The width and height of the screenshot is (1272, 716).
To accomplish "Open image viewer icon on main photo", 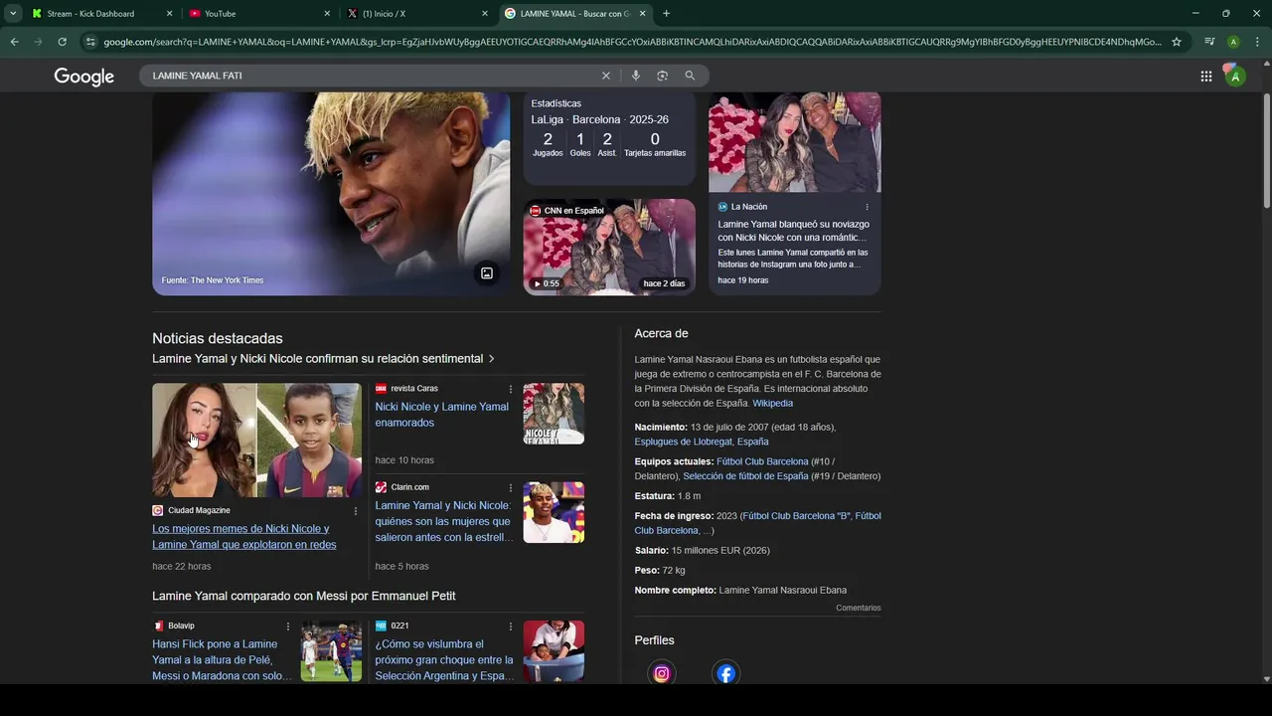I will click(x=487, y=273).
